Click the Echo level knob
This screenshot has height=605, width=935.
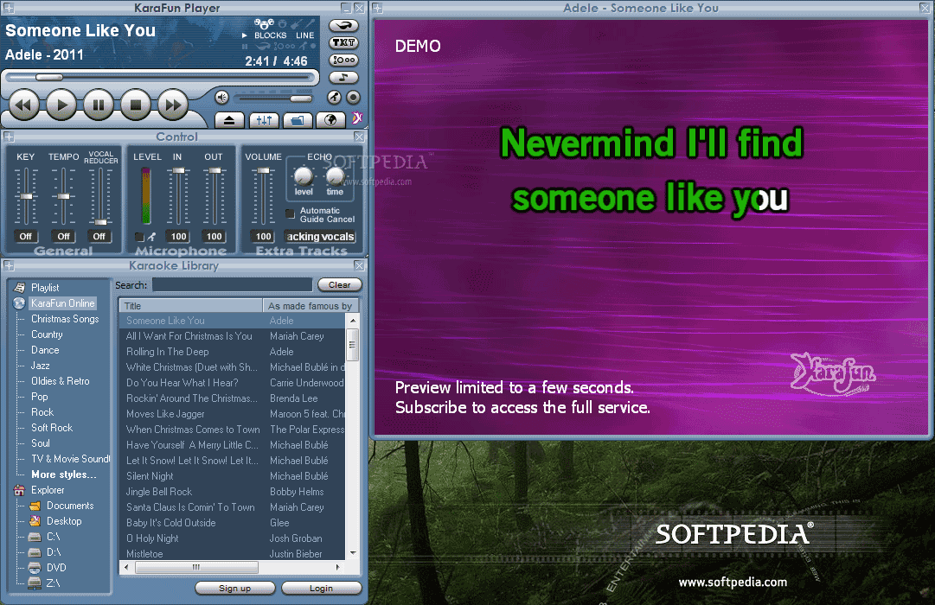tap(304, 176)
